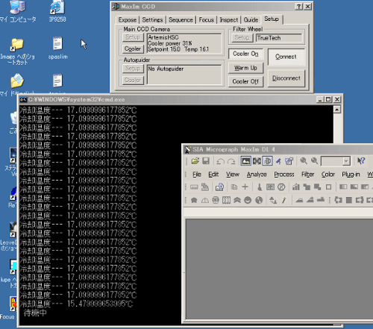The image size is (373, 329).
Task: Click the cmd.exe scrollbar up arrow
Action: coord(337,110)
